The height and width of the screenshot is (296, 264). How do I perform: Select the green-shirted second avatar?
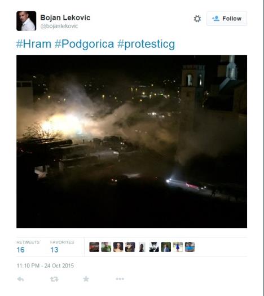coord(106,247)
